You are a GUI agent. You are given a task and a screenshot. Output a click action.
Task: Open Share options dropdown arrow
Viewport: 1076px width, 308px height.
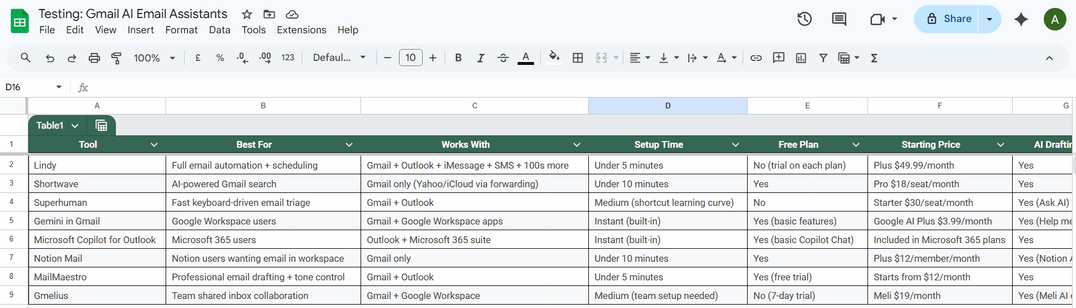click(990, 19)
